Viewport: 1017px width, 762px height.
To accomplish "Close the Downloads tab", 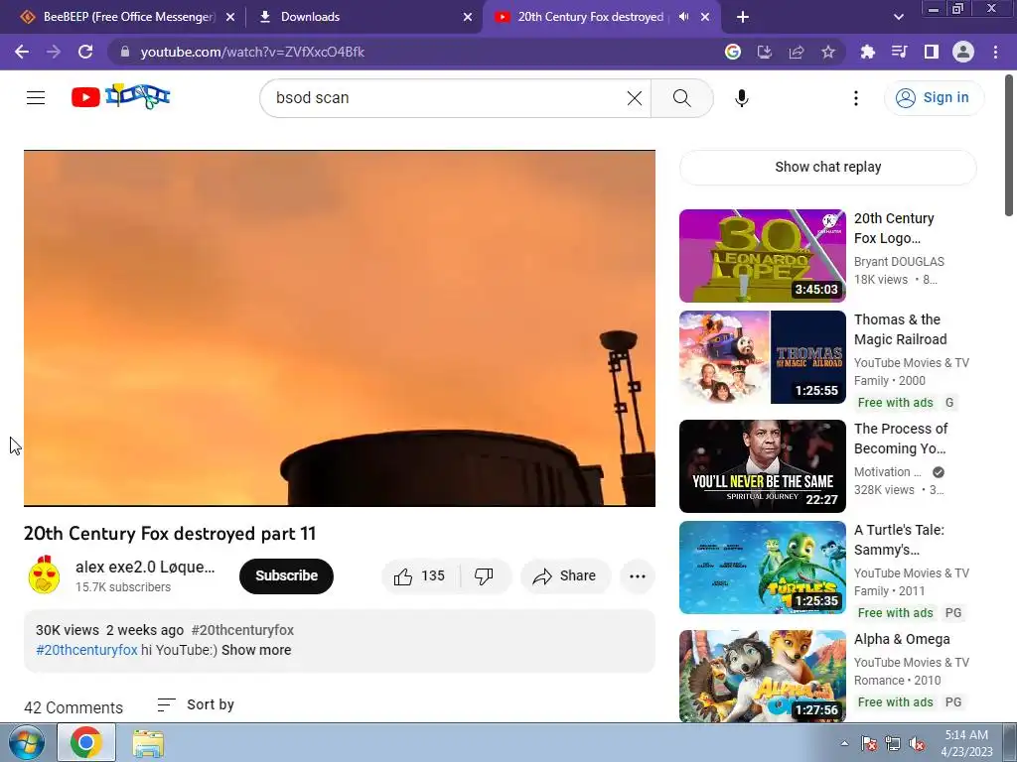I will tap(468, 17).
